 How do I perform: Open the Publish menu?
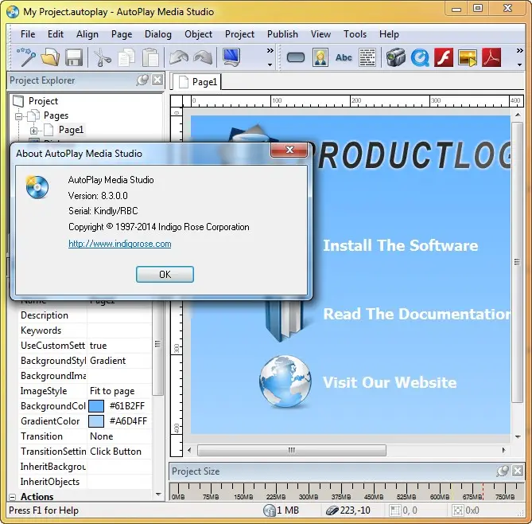pyautogui.click(x=282, y=34)
